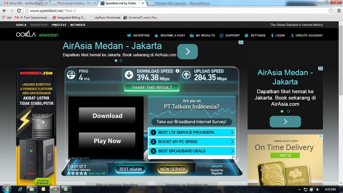Screen dimensions: 343x193
Task: Click right AirAsia ad arrow button
Action: click(285, 121)
